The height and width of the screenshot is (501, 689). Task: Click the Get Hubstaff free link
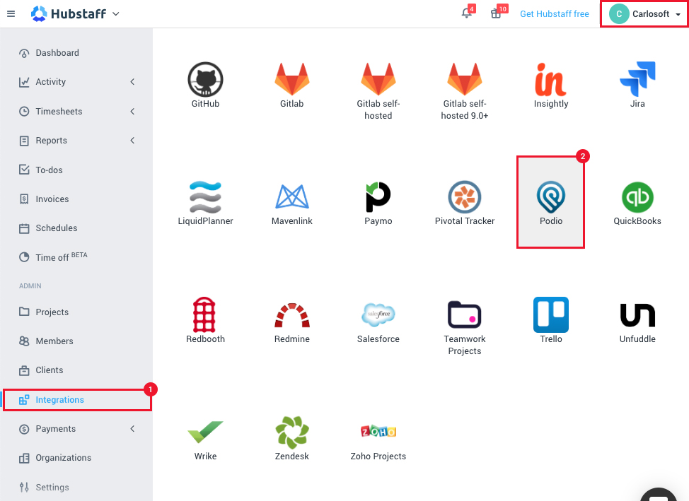click(x=555, y=13)
